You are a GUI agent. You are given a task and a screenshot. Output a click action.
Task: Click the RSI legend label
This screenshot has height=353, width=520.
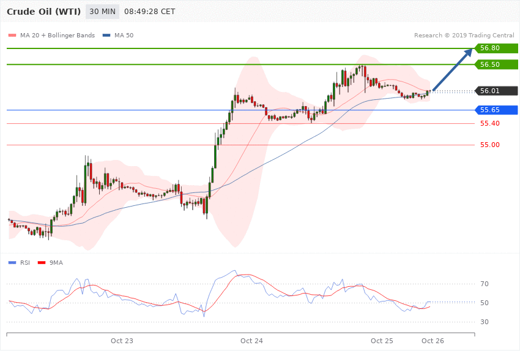point(25,263)
